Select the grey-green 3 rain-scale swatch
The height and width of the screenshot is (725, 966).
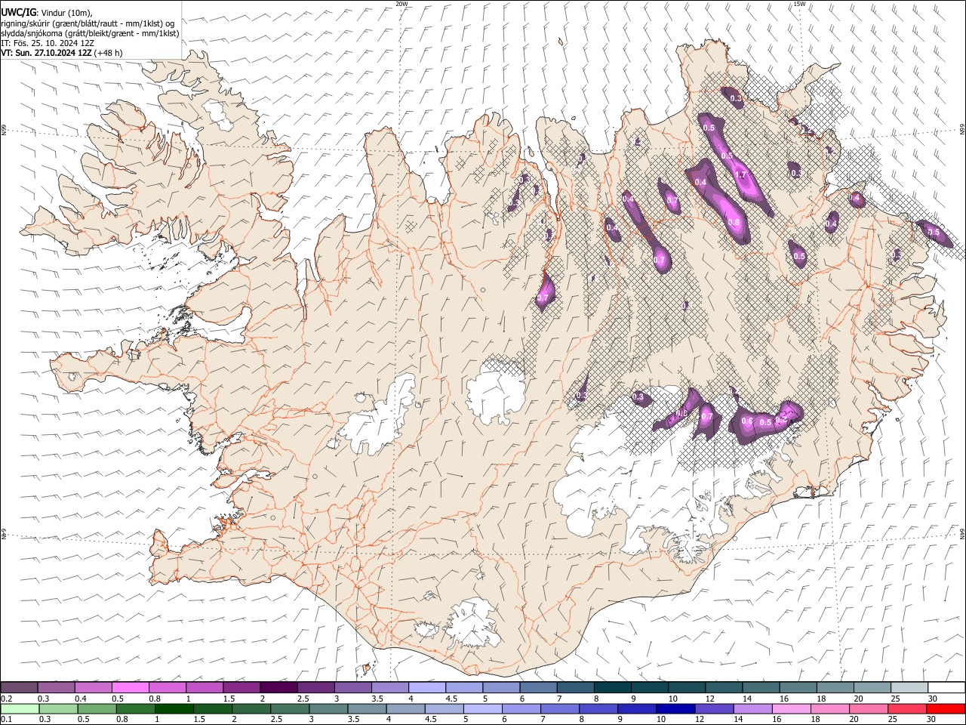tap(328, 708)
